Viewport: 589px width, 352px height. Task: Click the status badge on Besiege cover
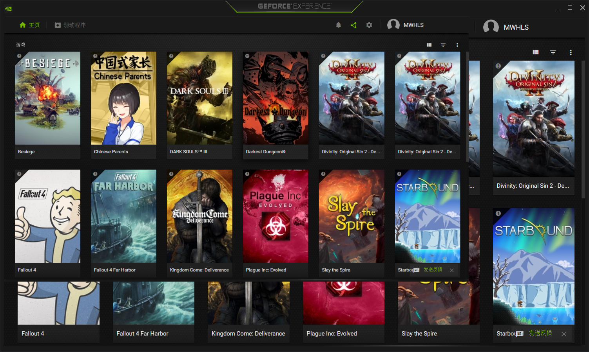[x=19, y=56]
